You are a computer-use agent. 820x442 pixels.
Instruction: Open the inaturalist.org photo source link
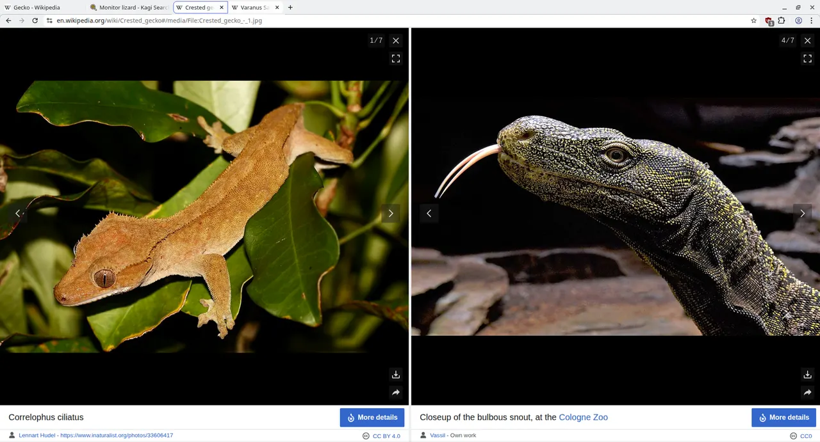pos(117,436)
